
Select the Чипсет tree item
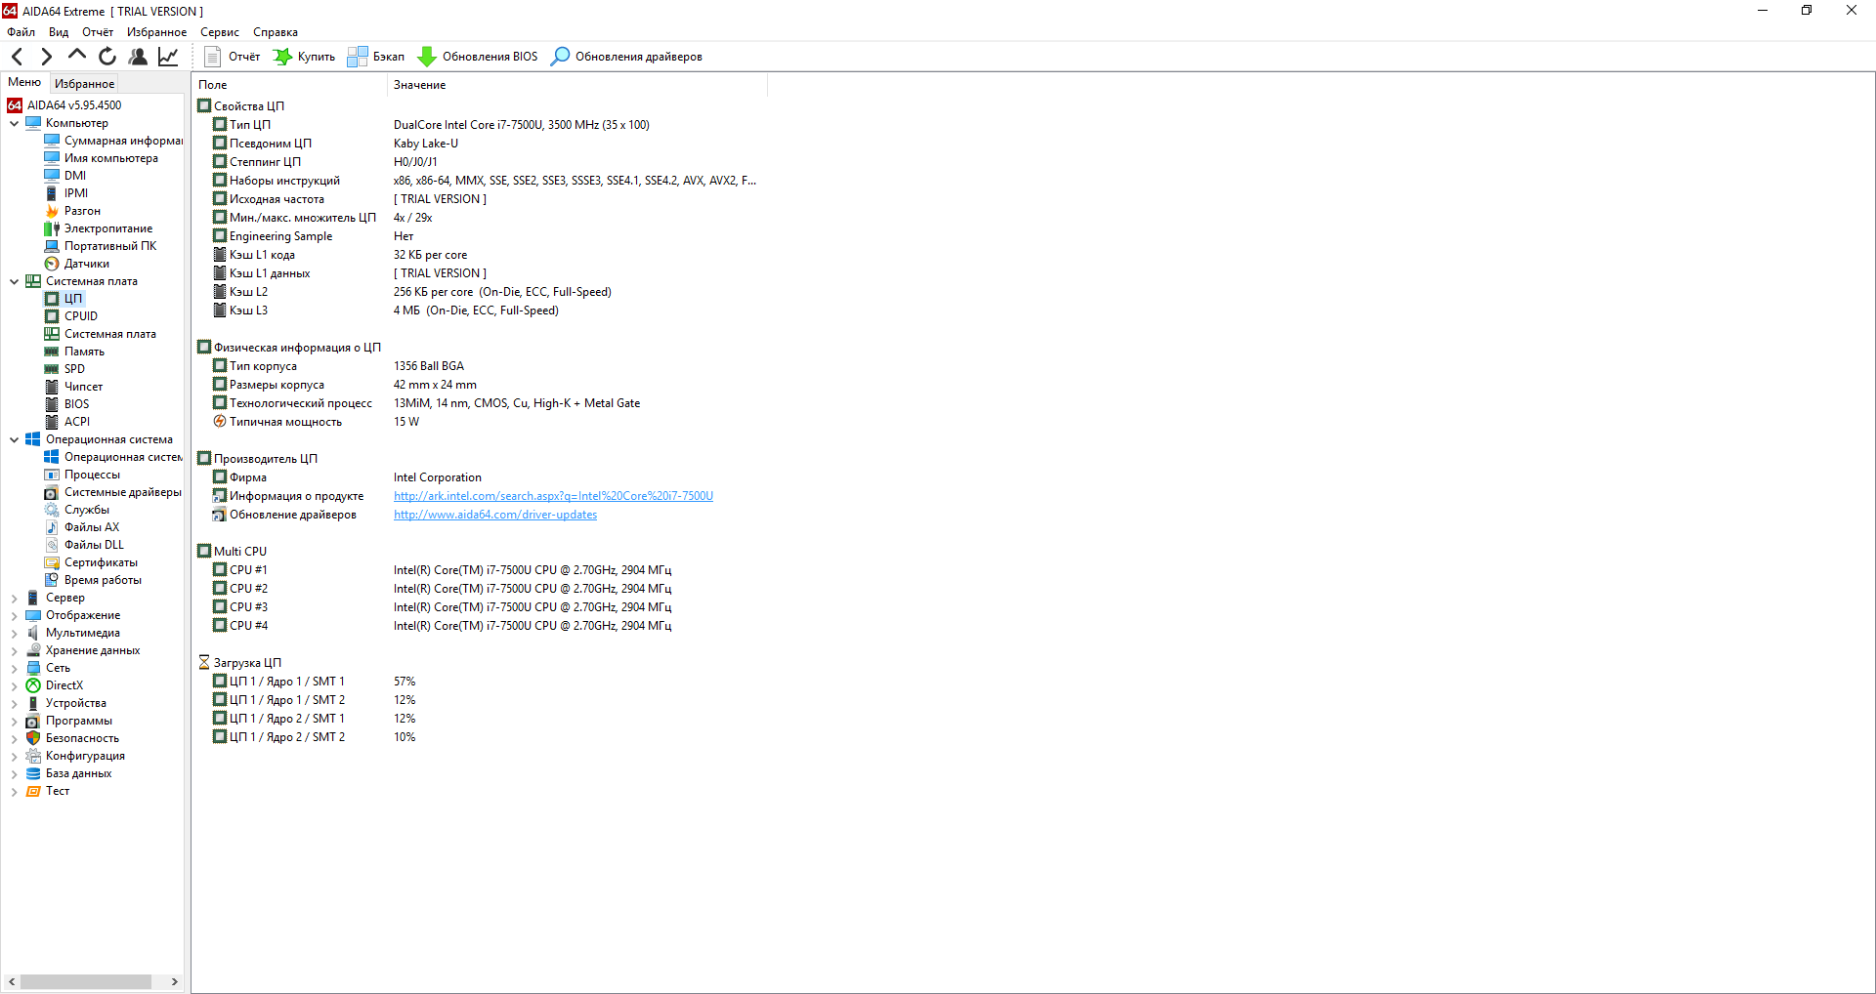(73, 387)
